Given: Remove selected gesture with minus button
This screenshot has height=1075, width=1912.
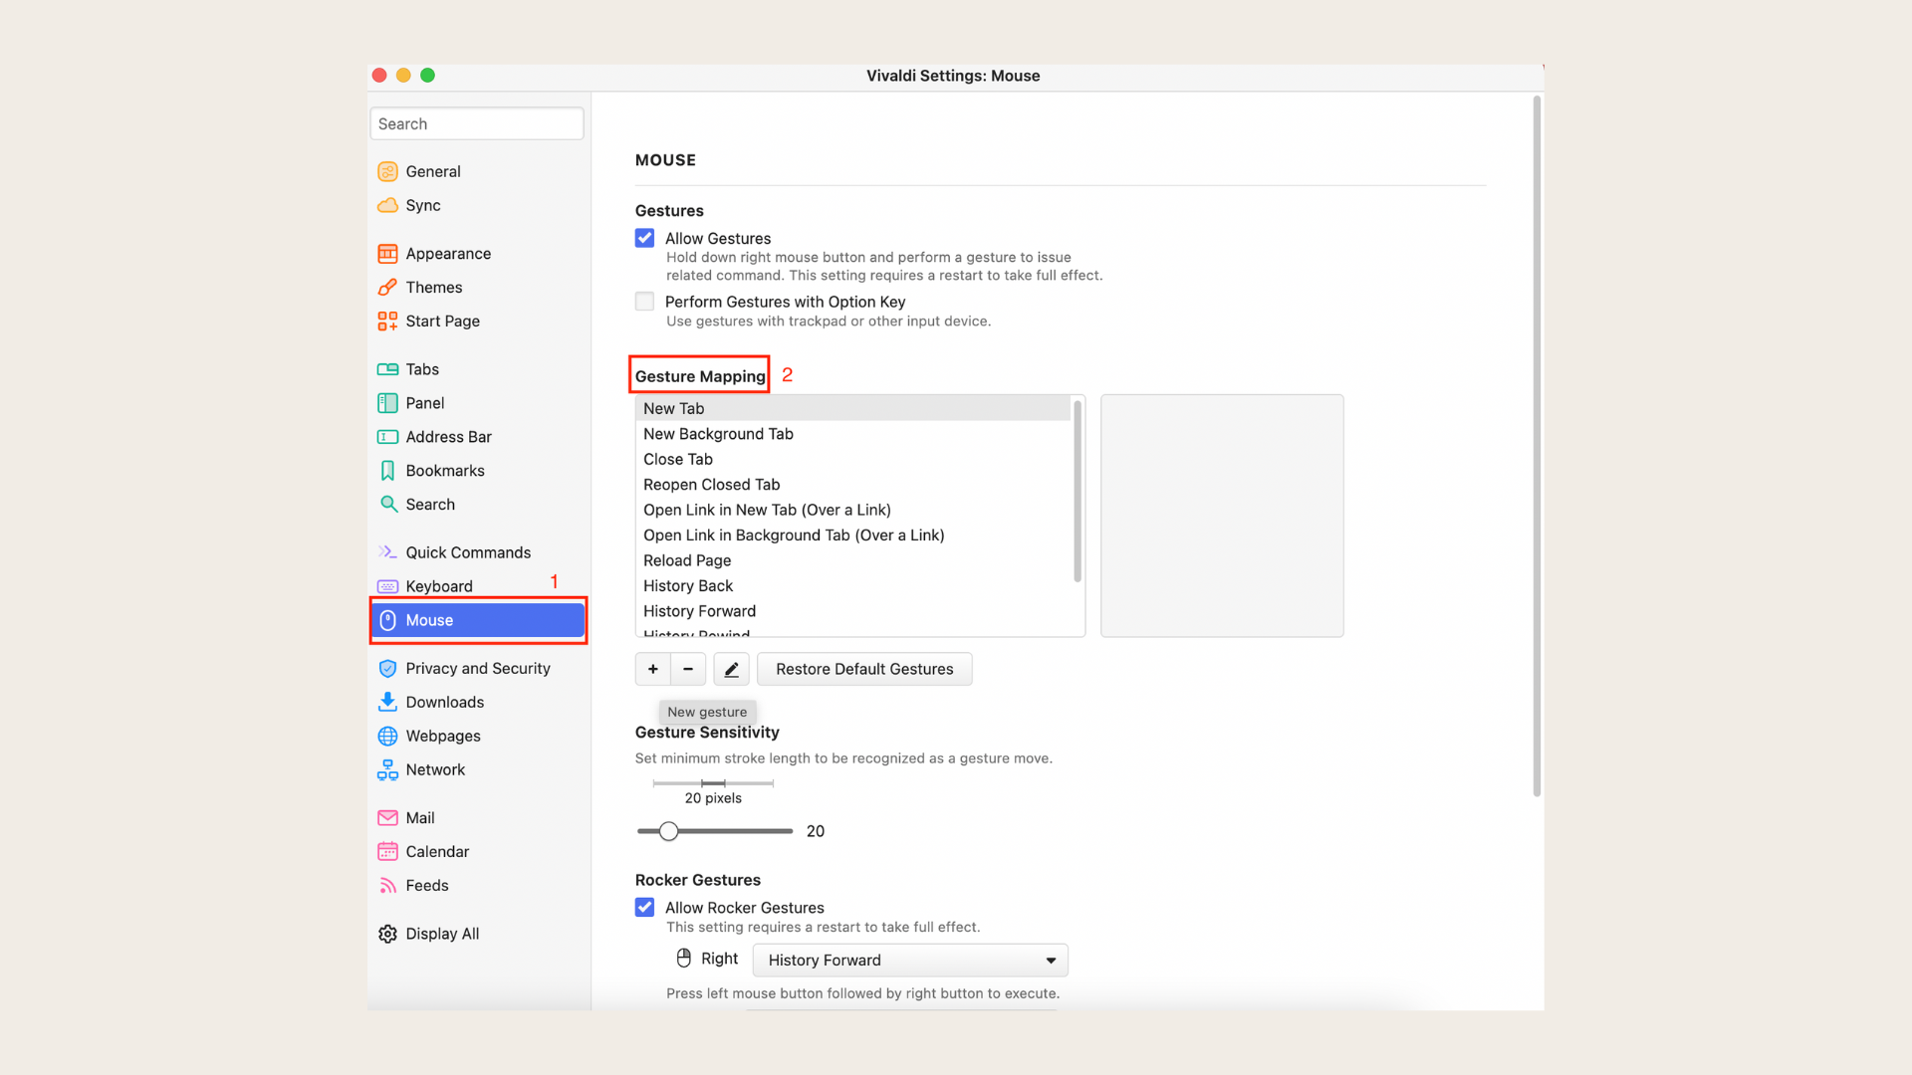Looking at the screenshot, I should pyautogui.click(x=688, y=669).
